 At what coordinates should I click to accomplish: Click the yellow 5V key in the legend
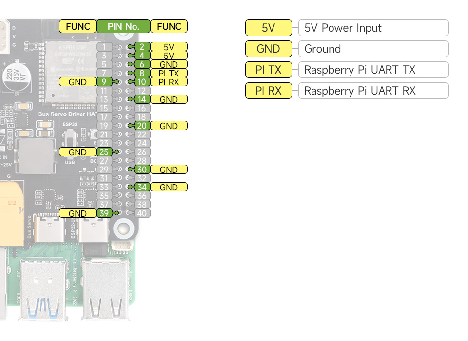[x=268, y=28]
